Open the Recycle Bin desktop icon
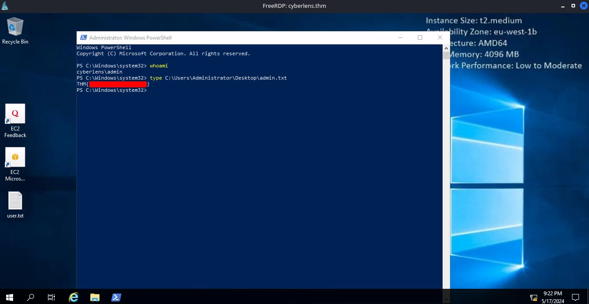589x304 pixels. [15, 27]
